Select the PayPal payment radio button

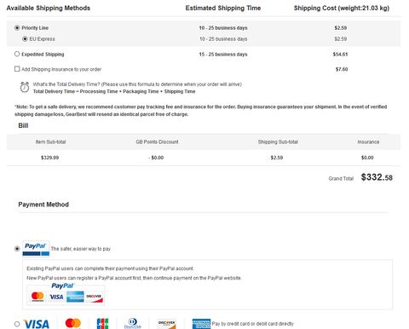pyautogui.click(x=17, y=249)
